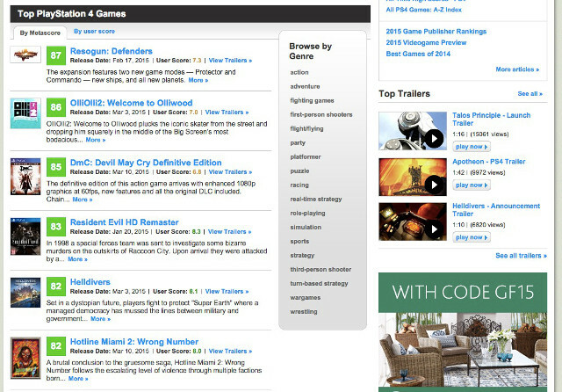Browse the simulation genre

click(x=306, y=227)
